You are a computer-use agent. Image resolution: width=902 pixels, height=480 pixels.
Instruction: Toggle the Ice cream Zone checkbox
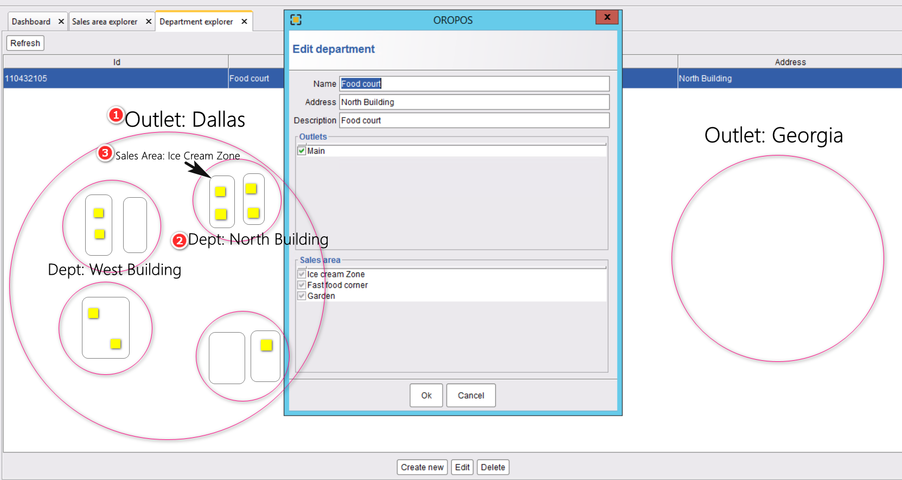click(x=302, y=274)
